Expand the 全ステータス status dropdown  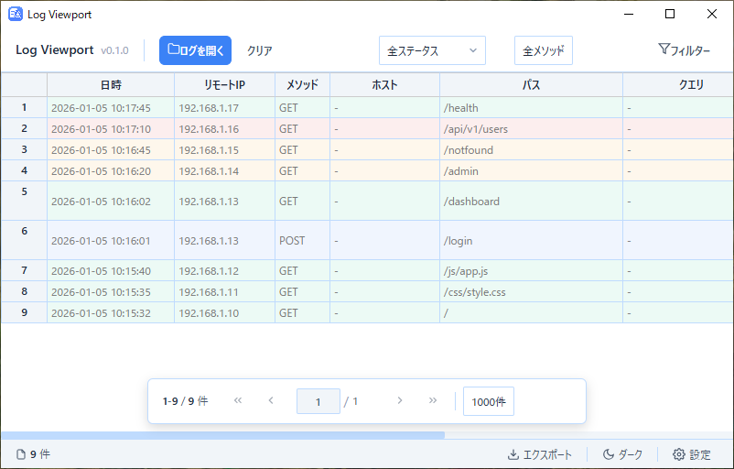tap(432, 50)
